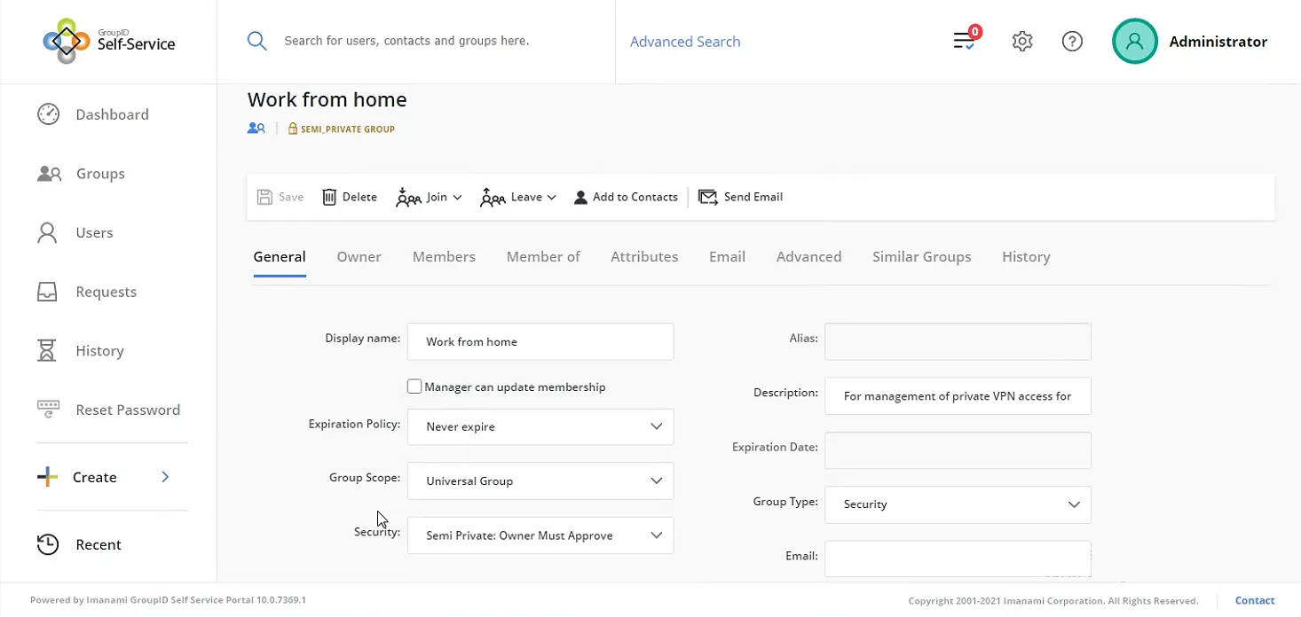The width and height of the screenshot is (1301, 617).
Task: Switch to the Members tab
Action: 444,256
